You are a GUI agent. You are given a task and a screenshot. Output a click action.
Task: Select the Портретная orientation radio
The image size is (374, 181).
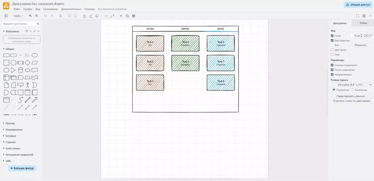point(334,90)
